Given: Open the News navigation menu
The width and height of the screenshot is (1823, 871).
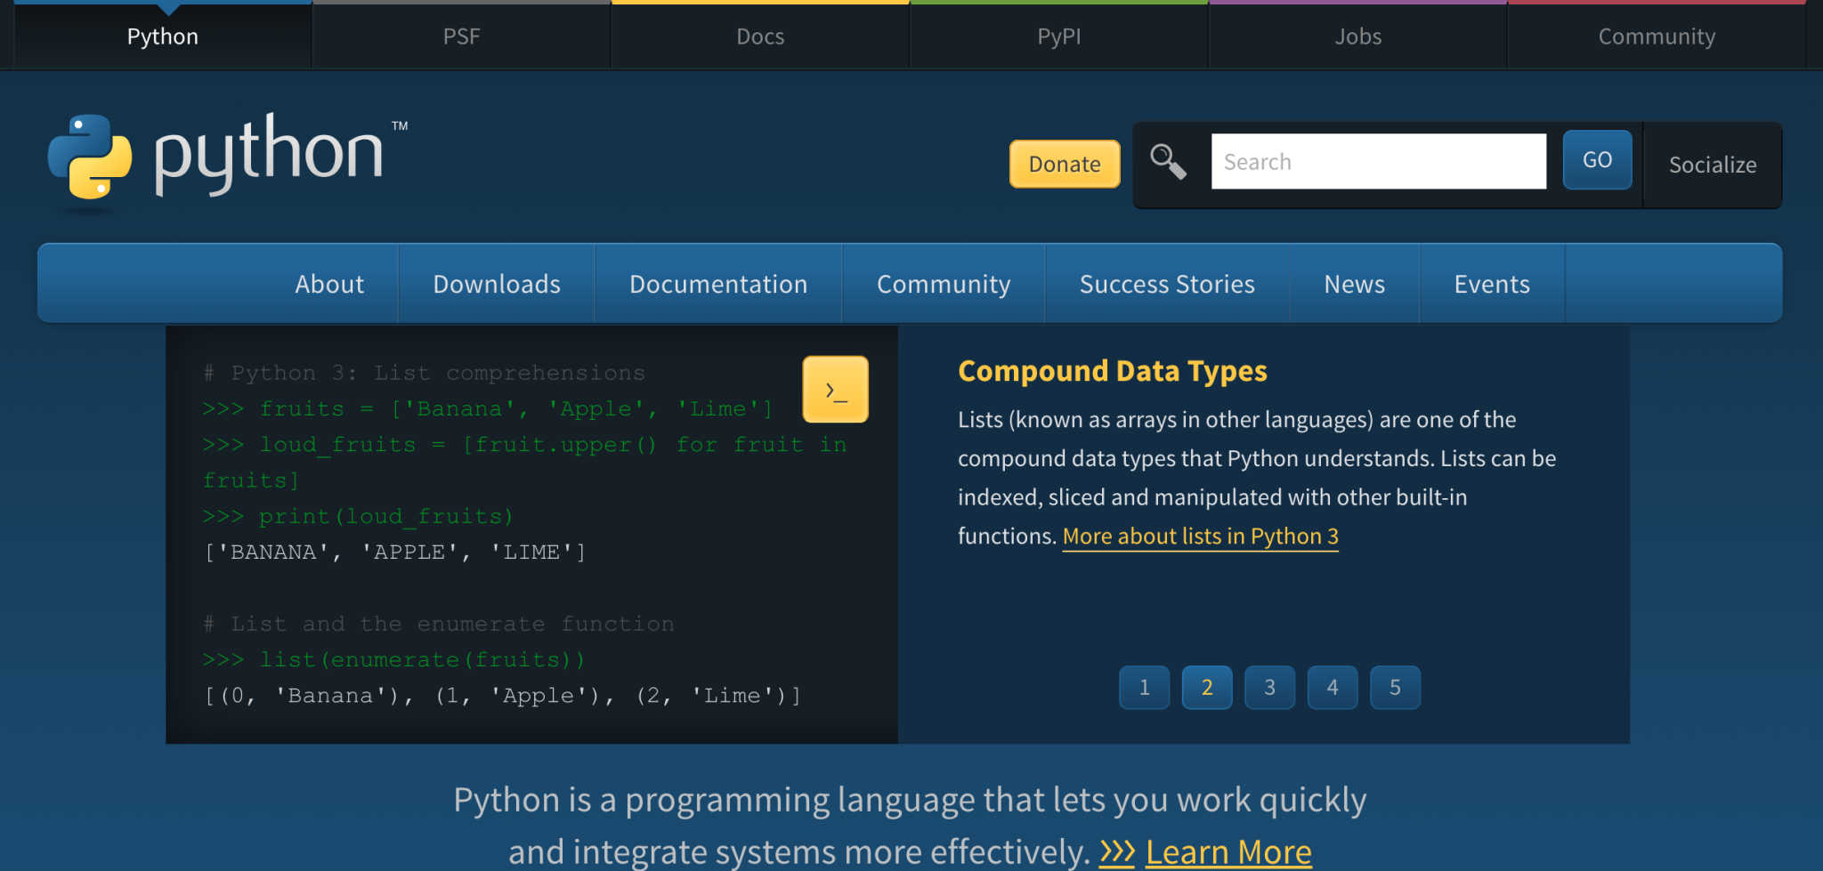Looking at the screenshot, I should coord(1354,284).
